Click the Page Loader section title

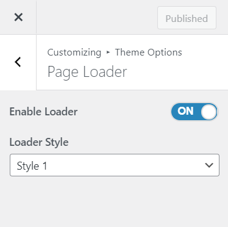point(87,72)
